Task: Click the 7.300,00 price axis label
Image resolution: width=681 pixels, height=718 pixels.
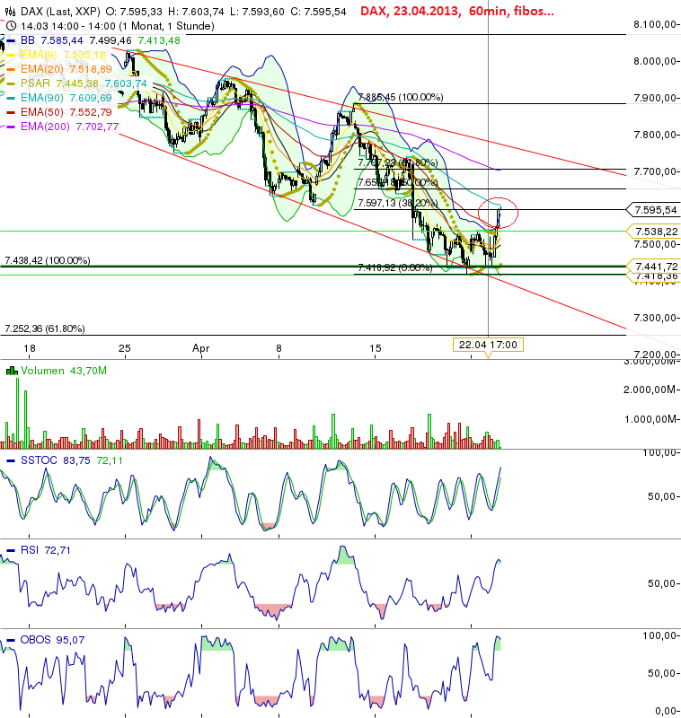Action: (x=654, y=318)
